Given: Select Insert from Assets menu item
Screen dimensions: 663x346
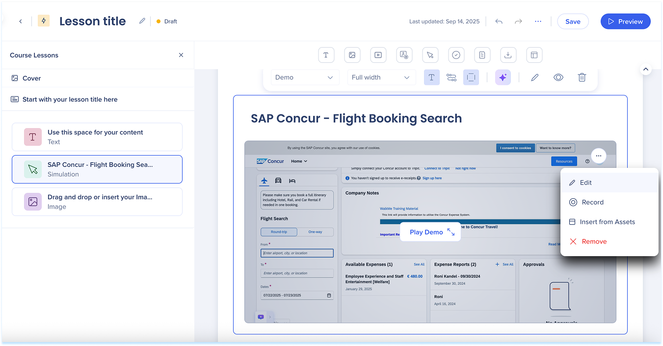Looking at the screenshot, I should (x=607, y=222).
